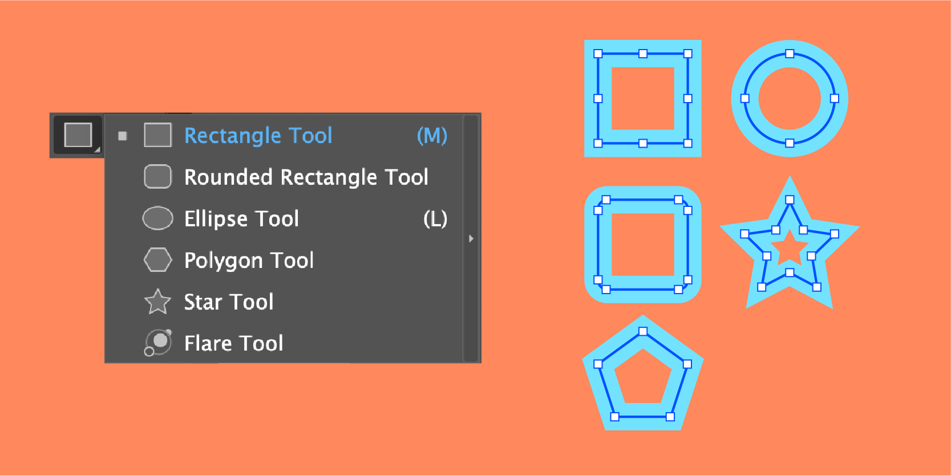Viewport: 951px width, 476px height.
Task: Click the top anchor point of the star
Action: 790,200
